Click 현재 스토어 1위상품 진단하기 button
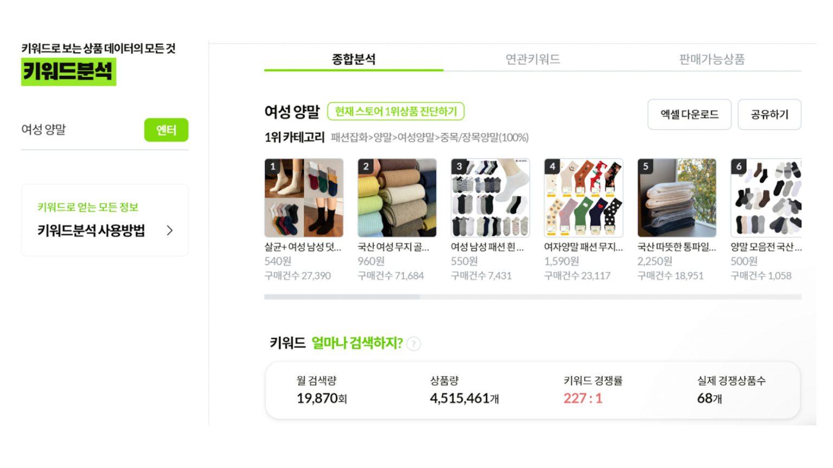Screen dimensions: 833x468 click(x=396, y=112)
